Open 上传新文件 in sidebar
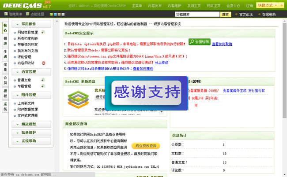287x177 pixels. [x=26, y=103]
